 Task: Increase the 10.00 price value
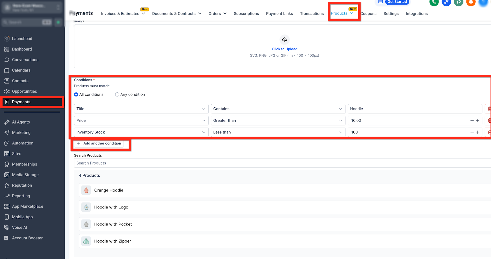(x=477, y=120)
